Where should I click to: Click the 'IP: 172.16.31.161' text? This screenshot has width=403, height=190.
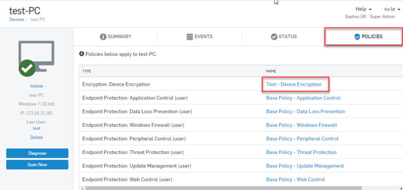coord(37,113)
